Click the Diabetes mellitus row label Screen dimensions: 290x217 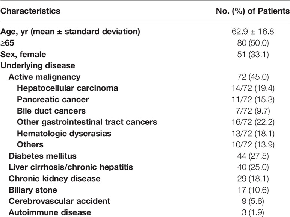pyautogui.click(x=42, y=156)
